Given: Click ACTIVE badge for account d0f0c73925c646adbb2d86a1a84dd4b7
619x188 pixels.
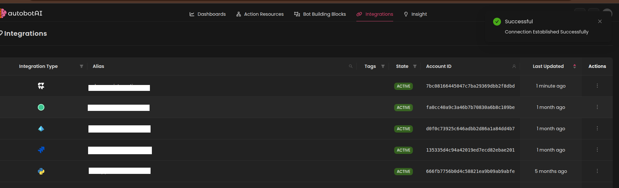Looking at the screenshot, I should [x=403, y=129].
